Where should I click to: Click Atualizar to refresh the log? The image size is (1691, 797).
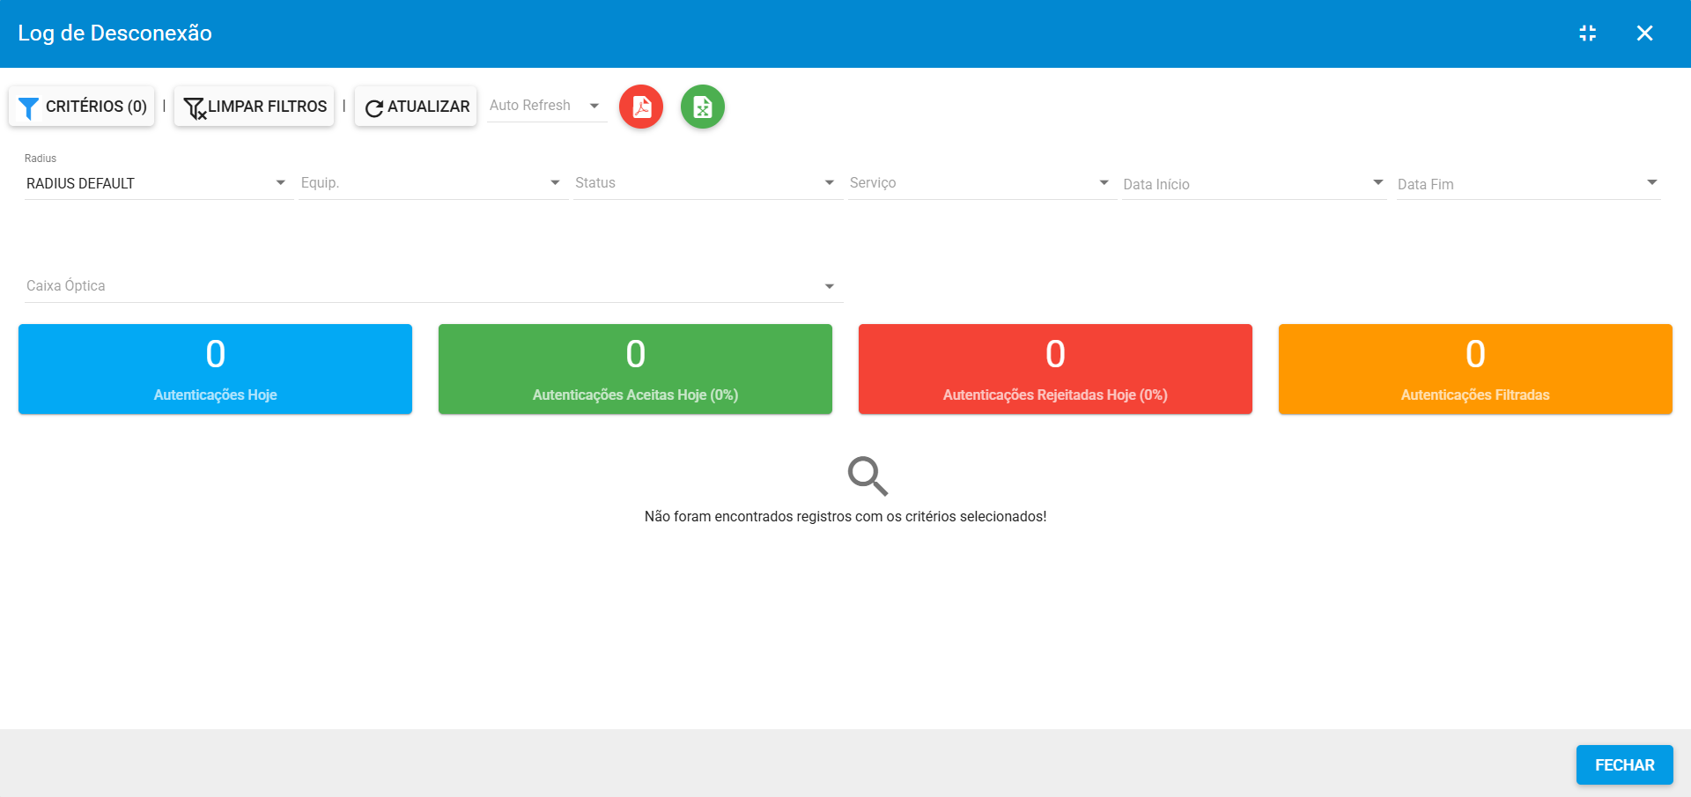tap(416, 107)
